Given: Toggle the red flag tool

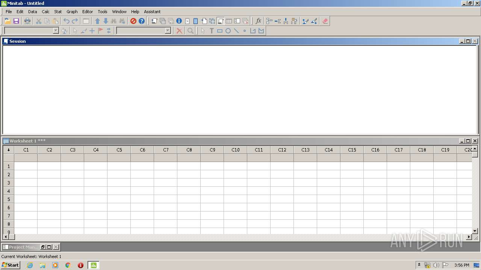Looking at the screenshot, I should click(x=100, y=31).
